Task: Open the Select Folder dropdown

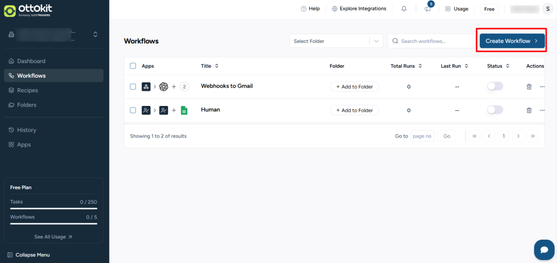Action: click(x=336, y=41)
